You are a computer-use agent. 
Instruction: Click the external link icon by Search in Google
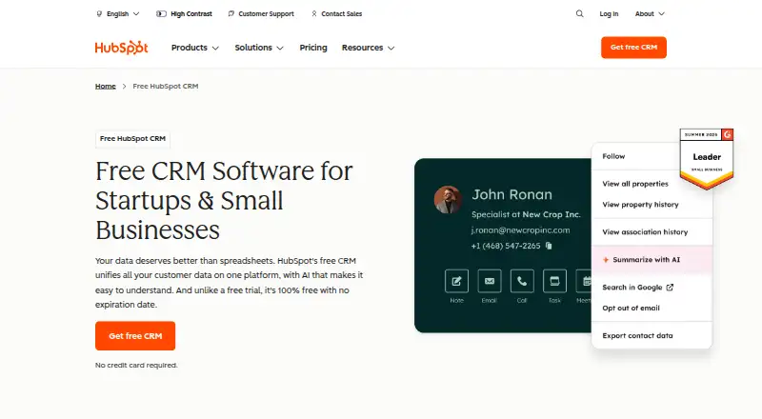pyautogui.click(x=670, y=288)
